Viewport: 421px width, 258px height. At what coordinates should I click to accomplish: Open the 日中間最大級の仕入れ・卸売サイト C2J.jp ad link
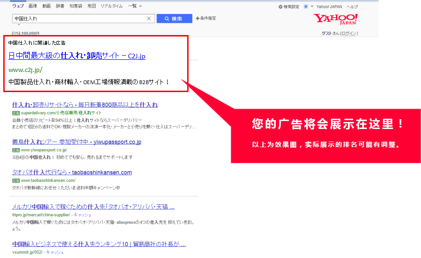point(77,56)
